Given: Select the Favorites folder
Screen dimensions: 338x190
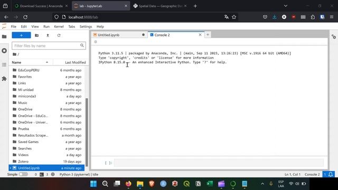Looking at the screenshot, I should click(47, 77).
